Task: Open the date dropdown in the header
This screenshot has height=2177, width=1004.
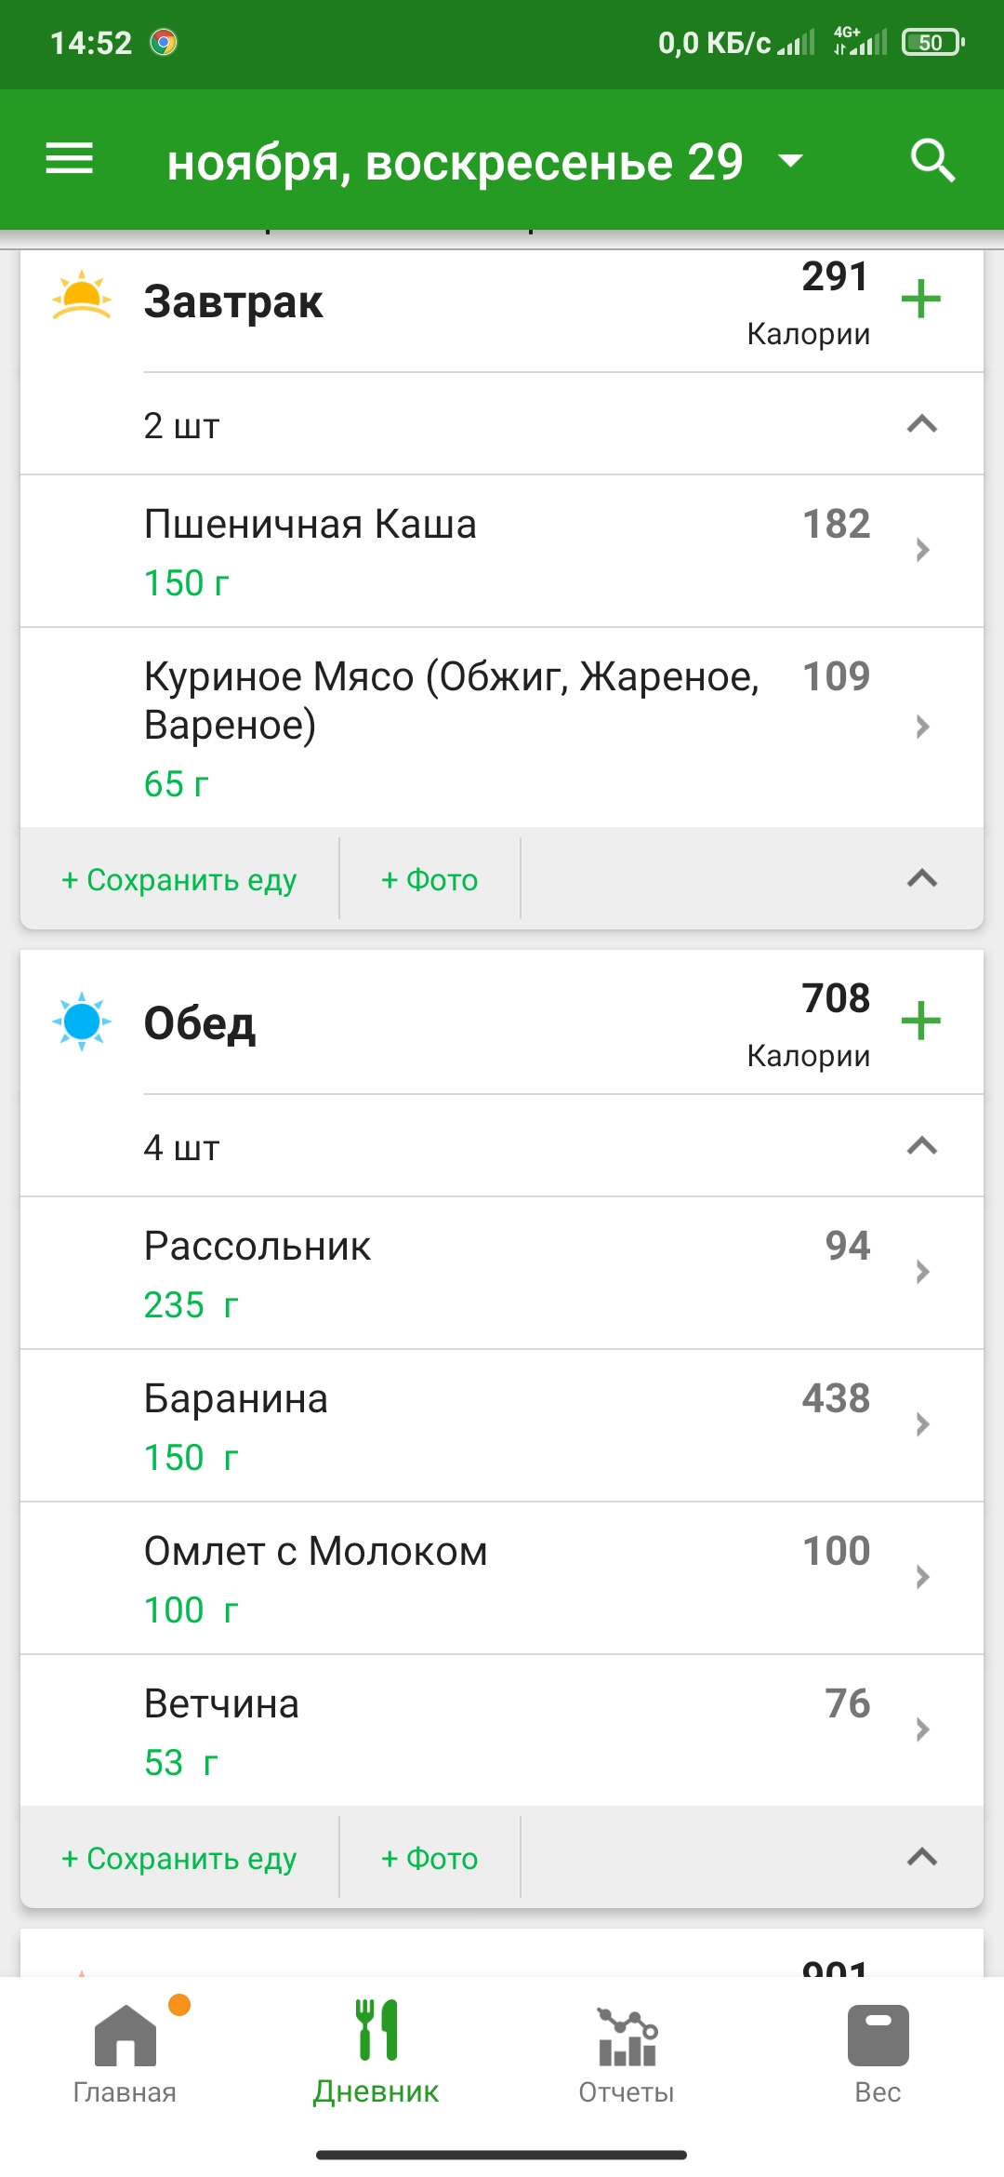Action: coord(790,161)
